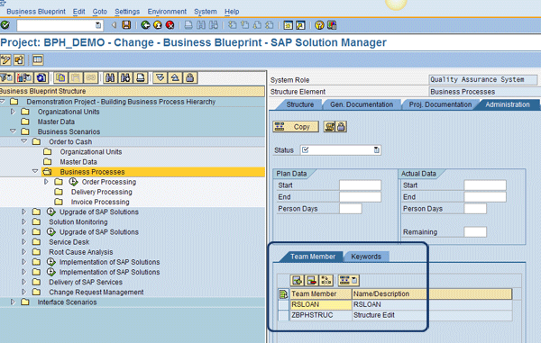The width and height of the screenshot is (541, 343).
Task: Click the Display/Change pencil icon
Action: [x=5, y=60]
